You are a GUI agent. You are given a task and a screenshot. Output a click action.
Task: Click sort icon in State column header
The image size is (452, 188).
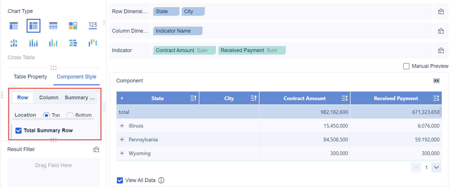coord(193,98)
